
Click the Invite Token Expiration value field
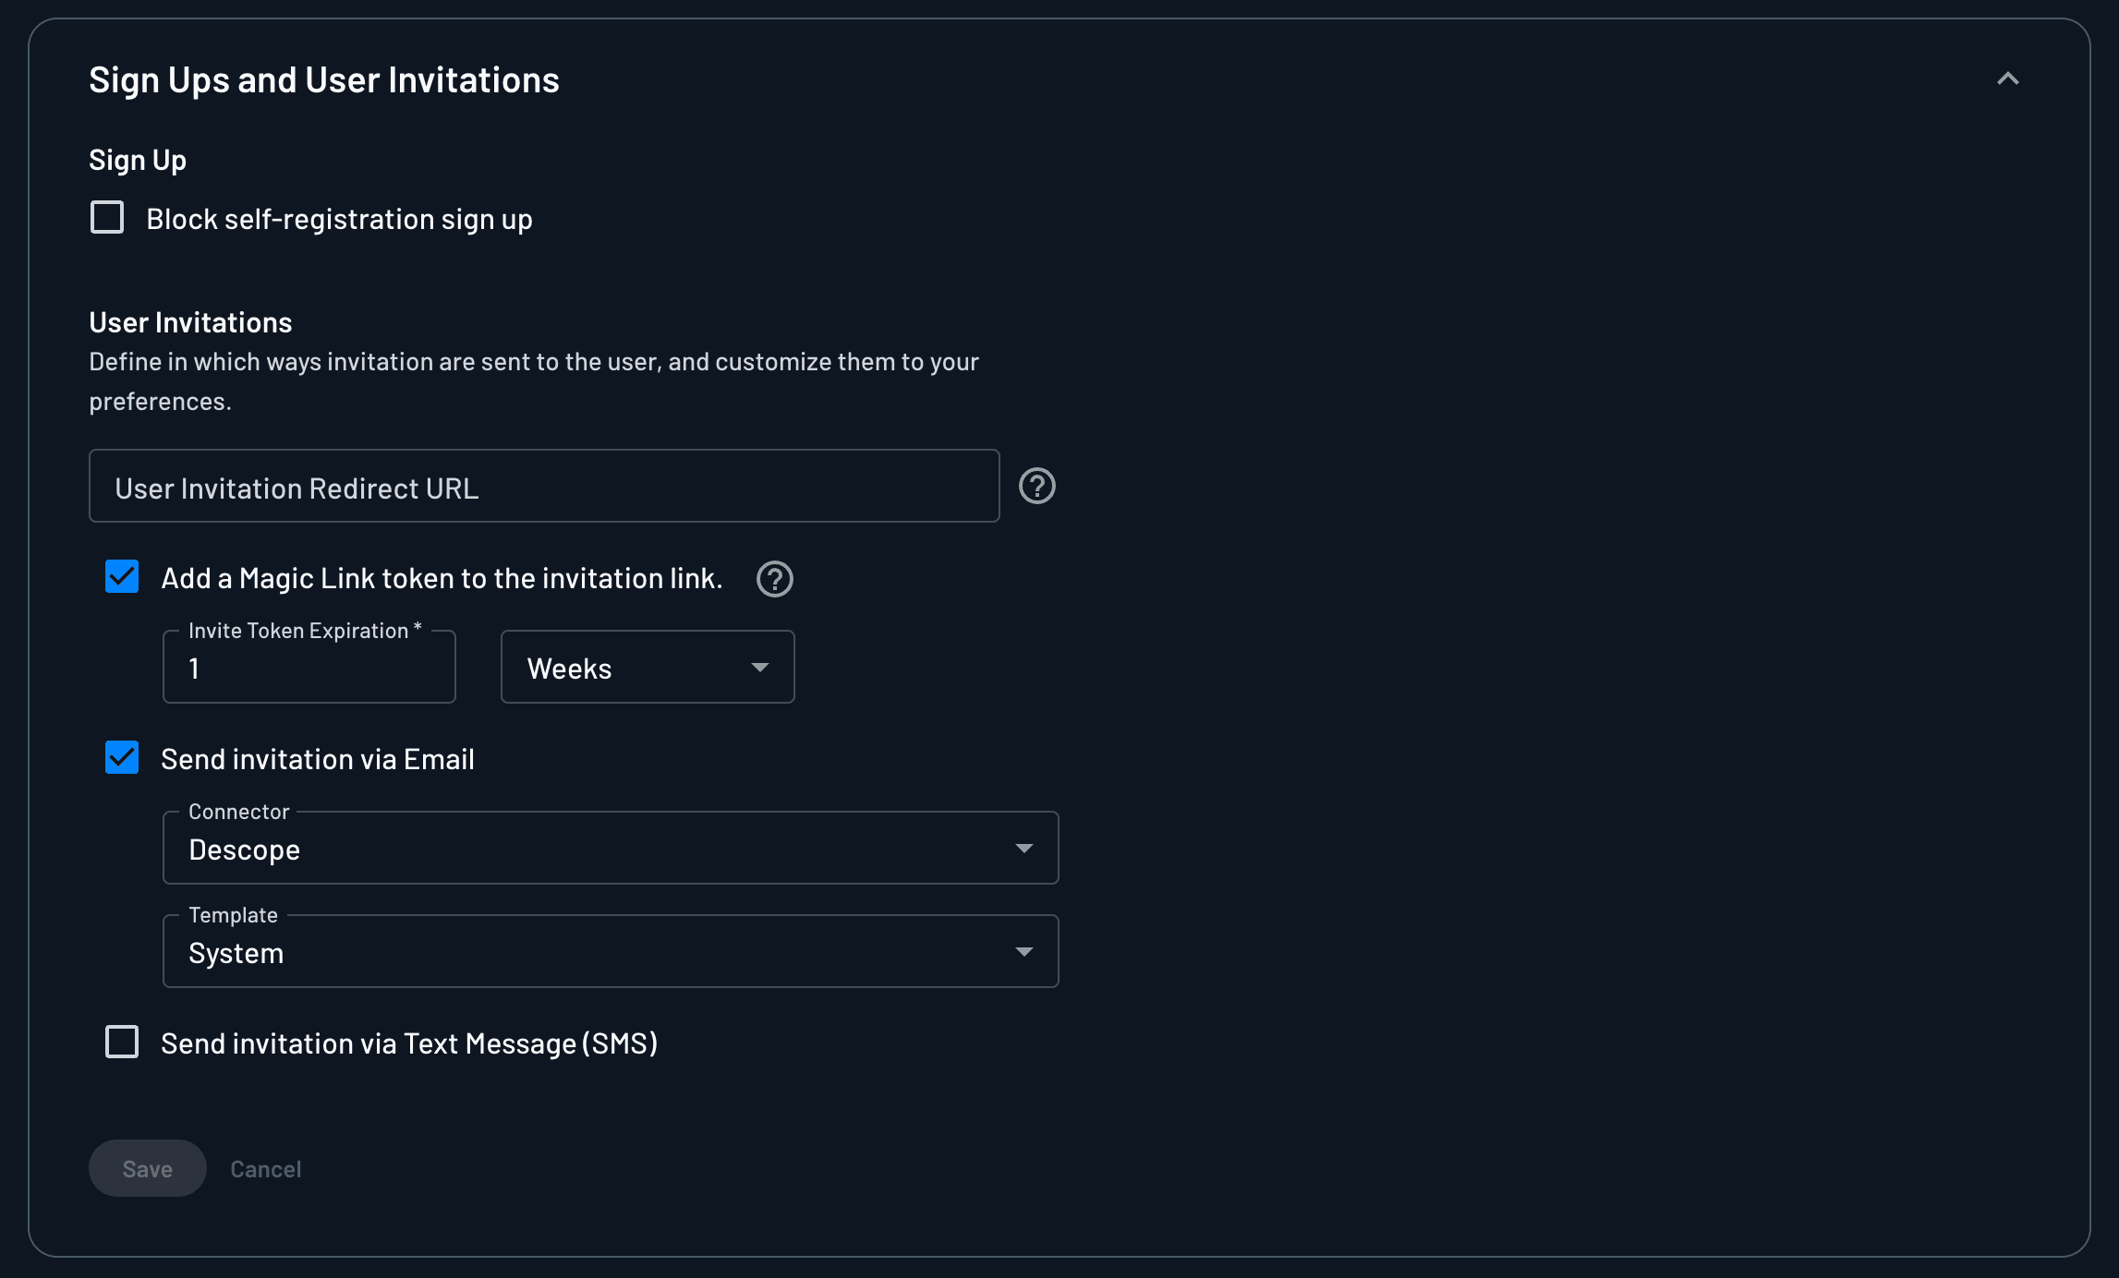pos(309,667)
